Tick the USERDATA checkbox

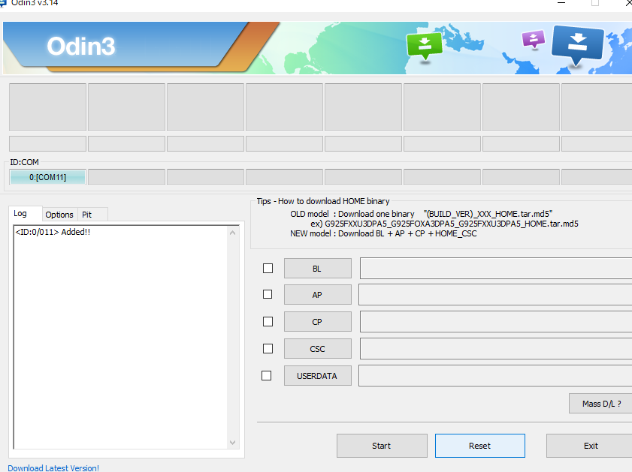tap(267, 375)
